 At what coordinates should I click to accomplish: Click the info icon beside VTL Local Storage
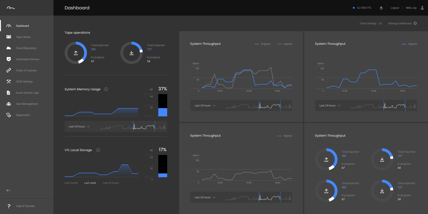(x=98, y=150)
